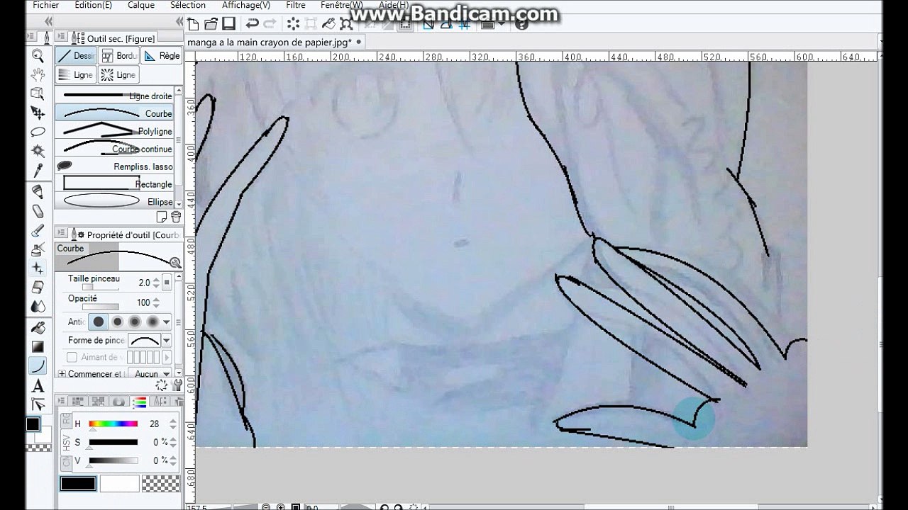Choose the Ligne droite sub tool
Screen dimensions: 908x510
114,96
